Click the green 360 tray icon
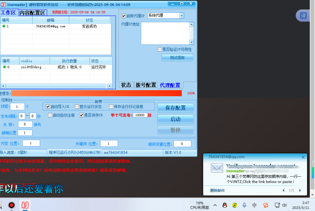This screenshot has width=315, height=211. pyautogui.click(x=234, y=205)
